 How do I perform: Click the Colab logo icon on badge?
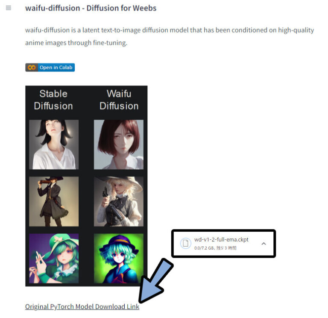click(x=32, y=68)
